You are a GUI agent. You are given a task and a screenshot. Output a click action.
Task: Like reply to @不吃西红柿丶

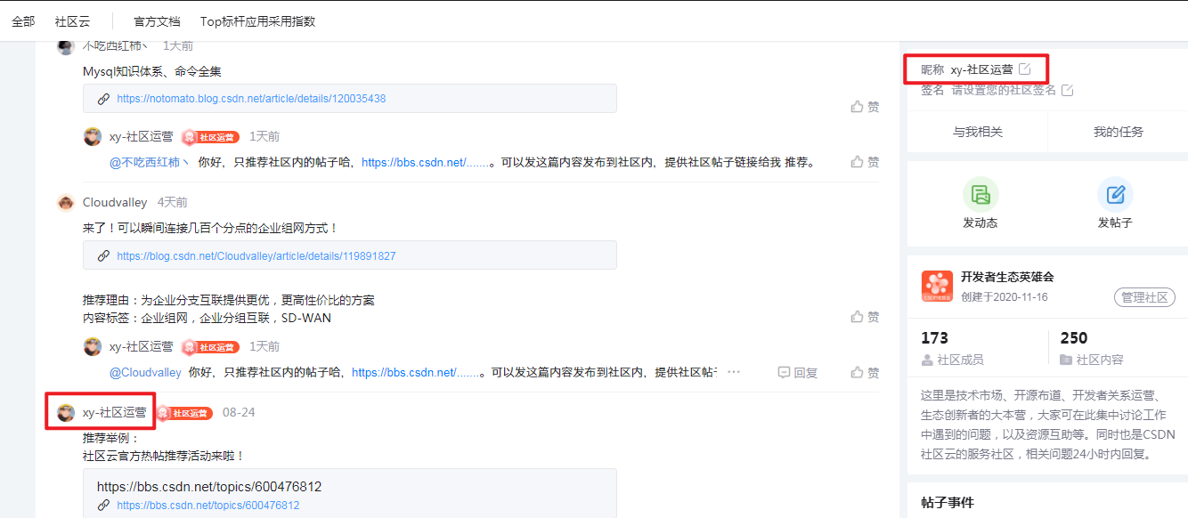(865, 162)
